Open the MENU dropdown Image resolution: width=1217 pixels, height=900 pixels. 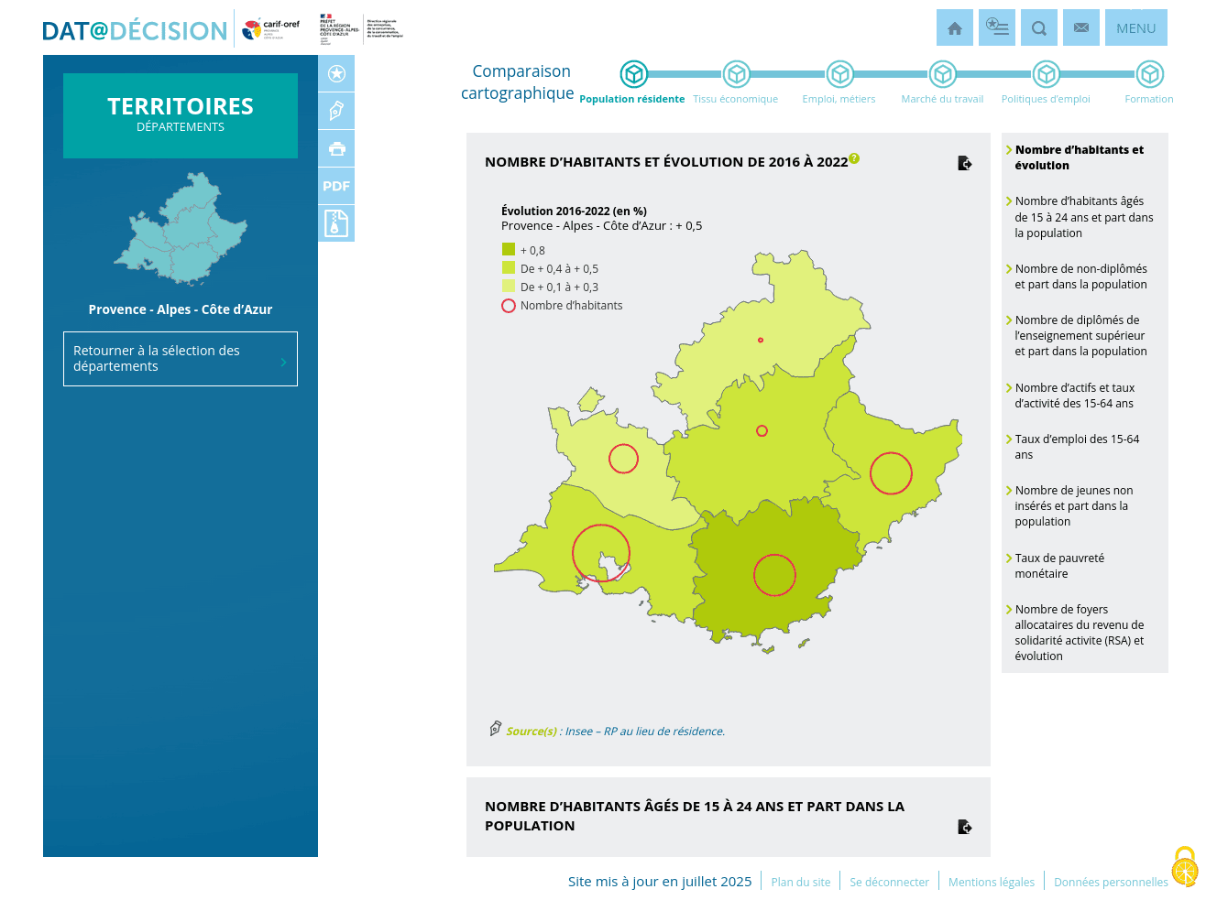[1135, 27]
